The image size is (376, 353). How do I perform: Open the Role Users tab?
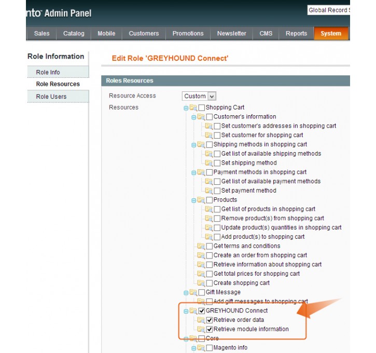tap(58, 97)
